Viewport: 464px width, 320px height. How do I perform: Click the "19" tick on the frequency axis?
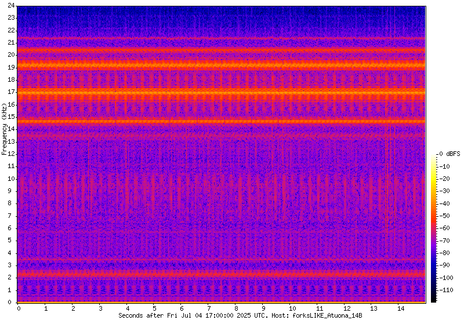point(11,67)
